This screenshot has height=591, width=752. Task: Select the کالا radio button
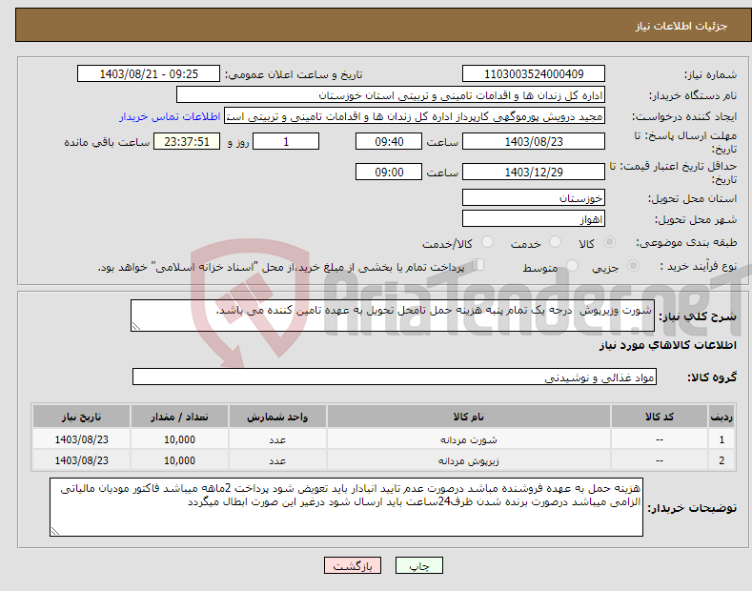click(x=609, y=242)
